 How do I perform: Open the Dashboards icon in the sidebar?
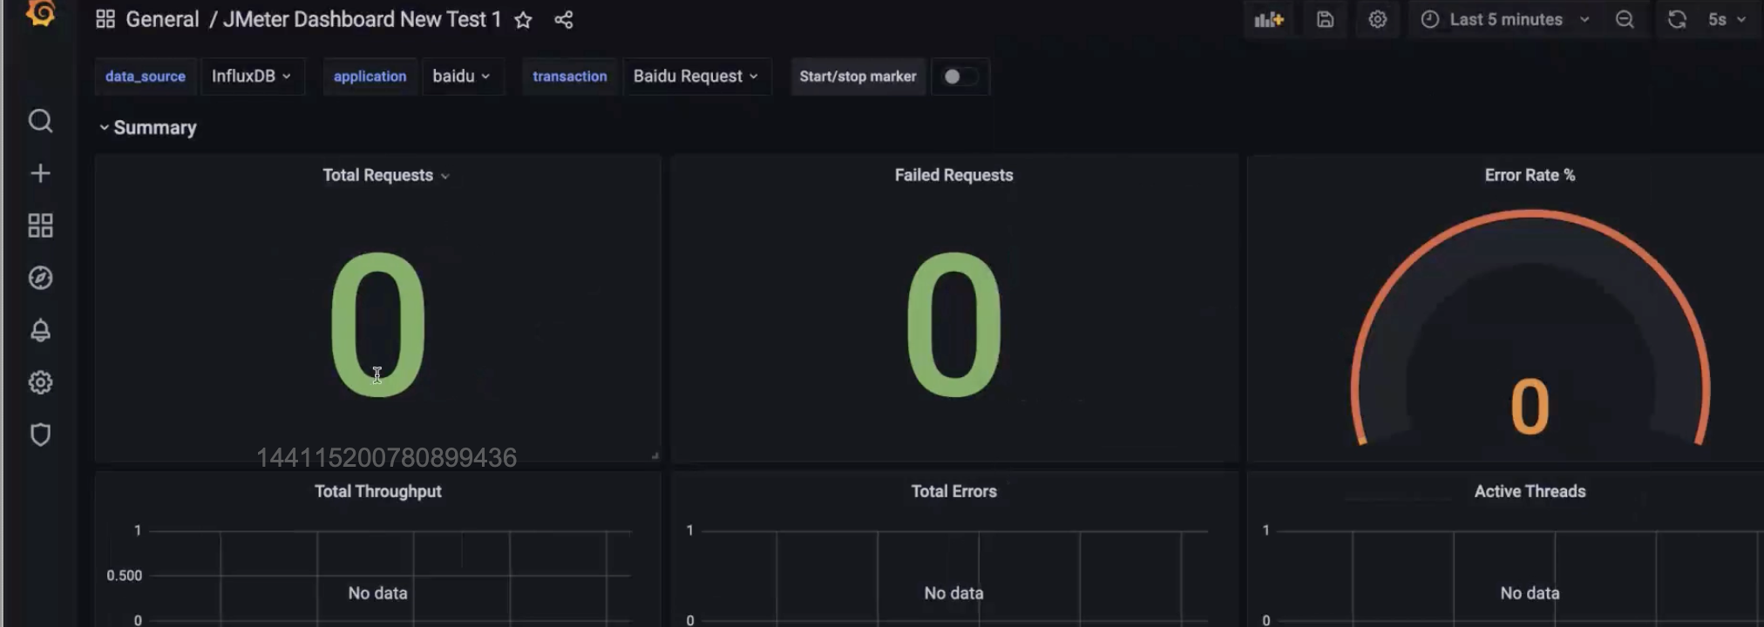coord(40,226)
